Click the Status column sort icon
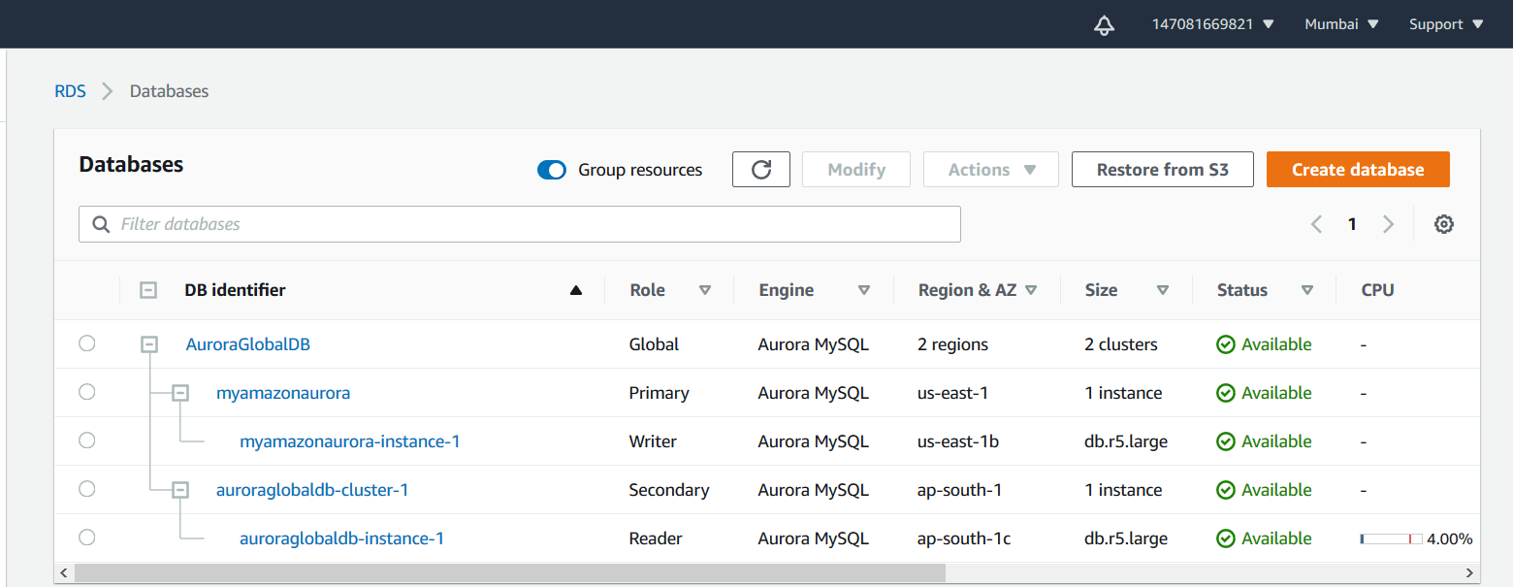The height and width of the screenshot is (587, 1513). click(x=1306, y=290)
